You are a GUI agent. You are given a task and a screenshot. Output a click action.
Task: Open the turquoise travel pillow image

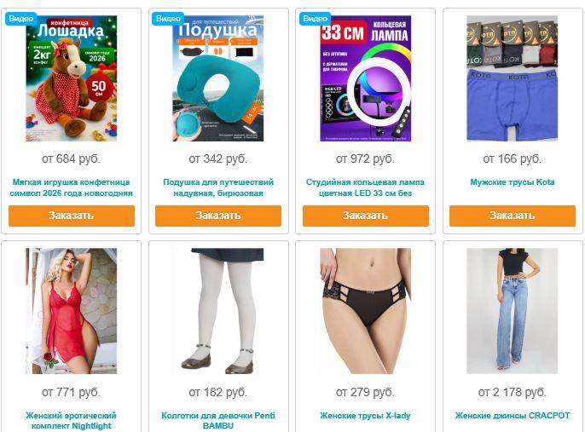[x=218, y=78]
